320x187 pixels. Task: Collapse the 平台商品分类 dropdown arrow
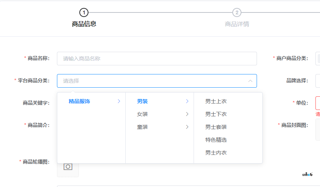click(250, 81)
